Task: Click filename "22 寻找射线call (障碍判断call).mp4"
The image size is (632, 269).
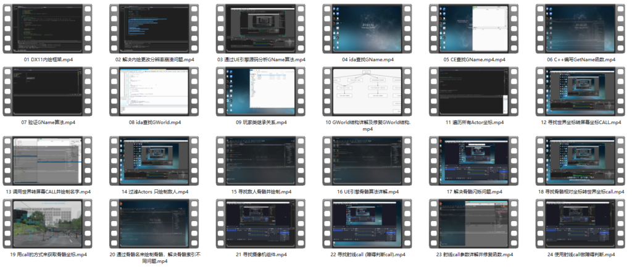Action: 368,255
